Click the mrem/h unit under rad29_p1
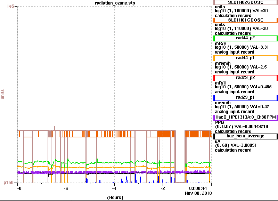 (x=223, y=103)
